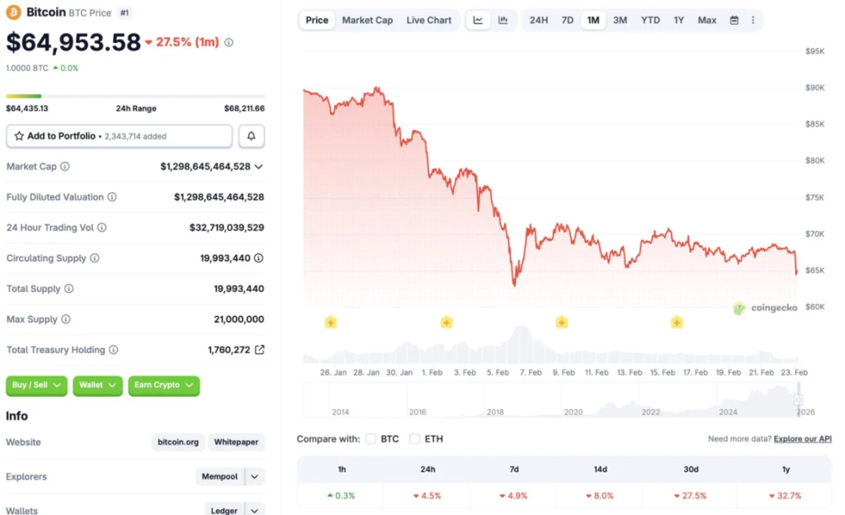845x515 pixels.
Task: Open the calendar date range picker
Action: [734, 20]
